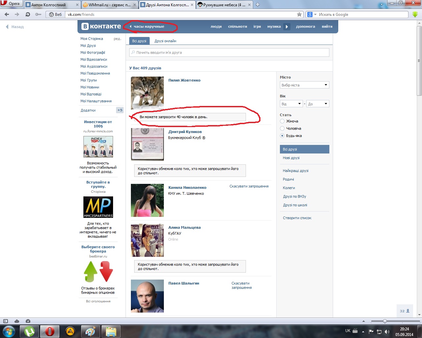422x338 pixels.
Task: Go back using the browser back arrow
Action: point(7,15)
